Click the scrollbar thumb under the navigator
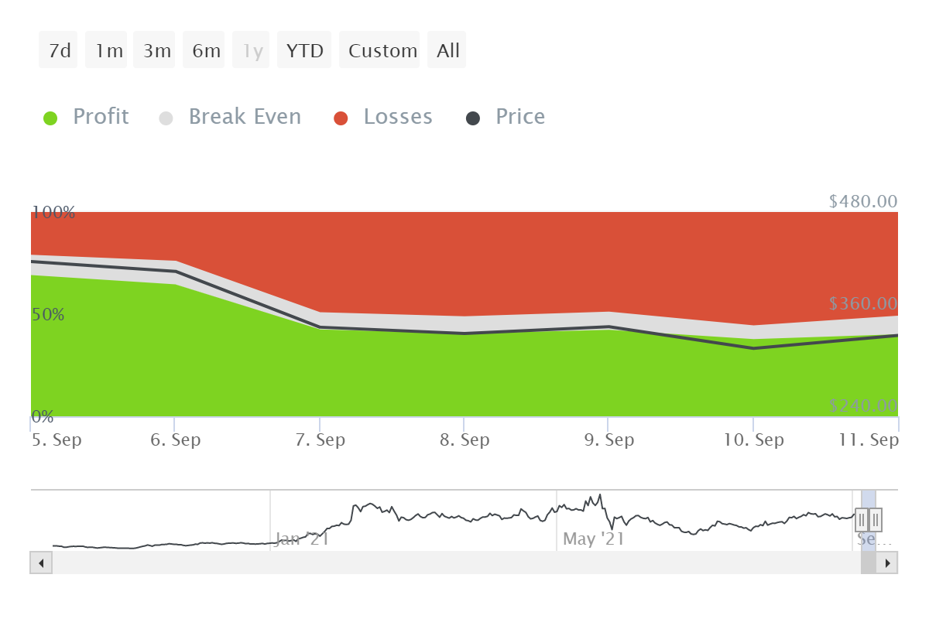 coord(869,563)
